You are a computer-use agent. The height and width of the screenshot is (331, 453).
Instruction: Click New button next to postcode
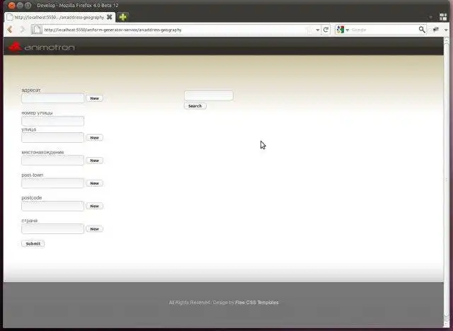click(94, 206)
